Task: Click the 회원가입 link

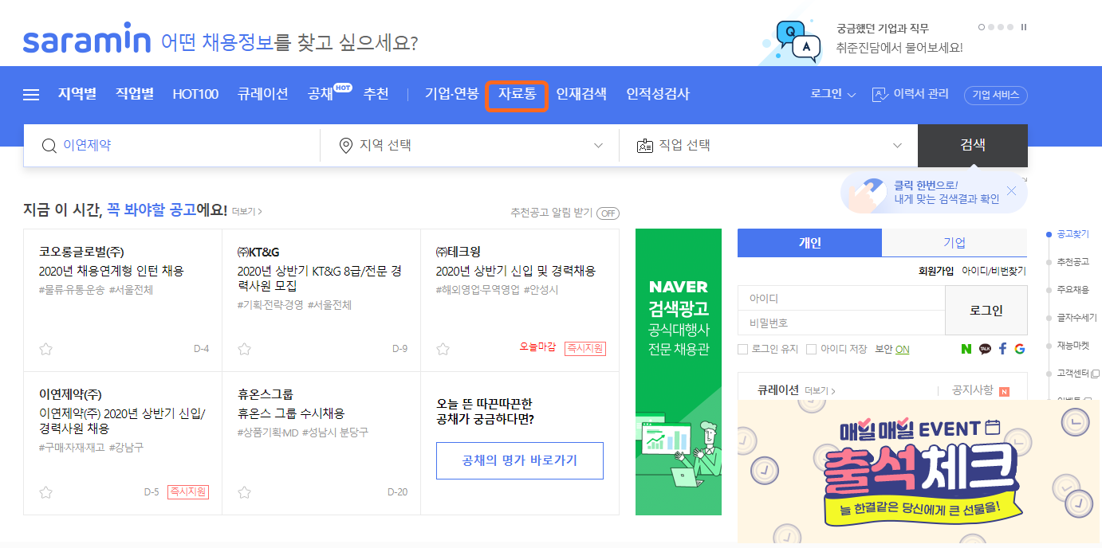Action: 936,271
